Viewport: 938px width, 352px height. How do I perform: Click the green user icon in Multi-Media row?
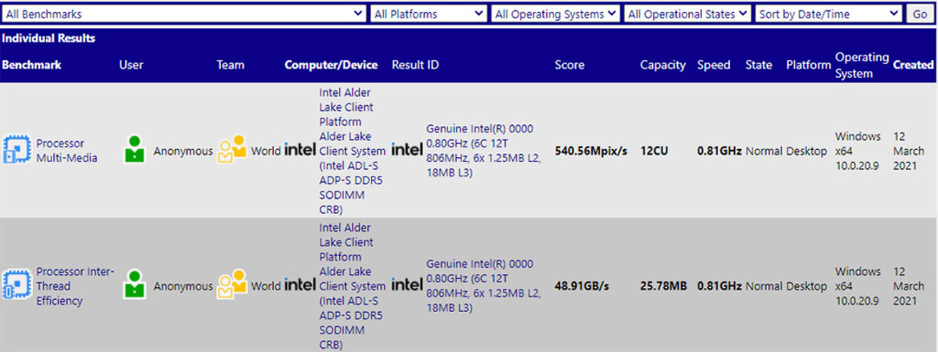(x=135, y=149)
